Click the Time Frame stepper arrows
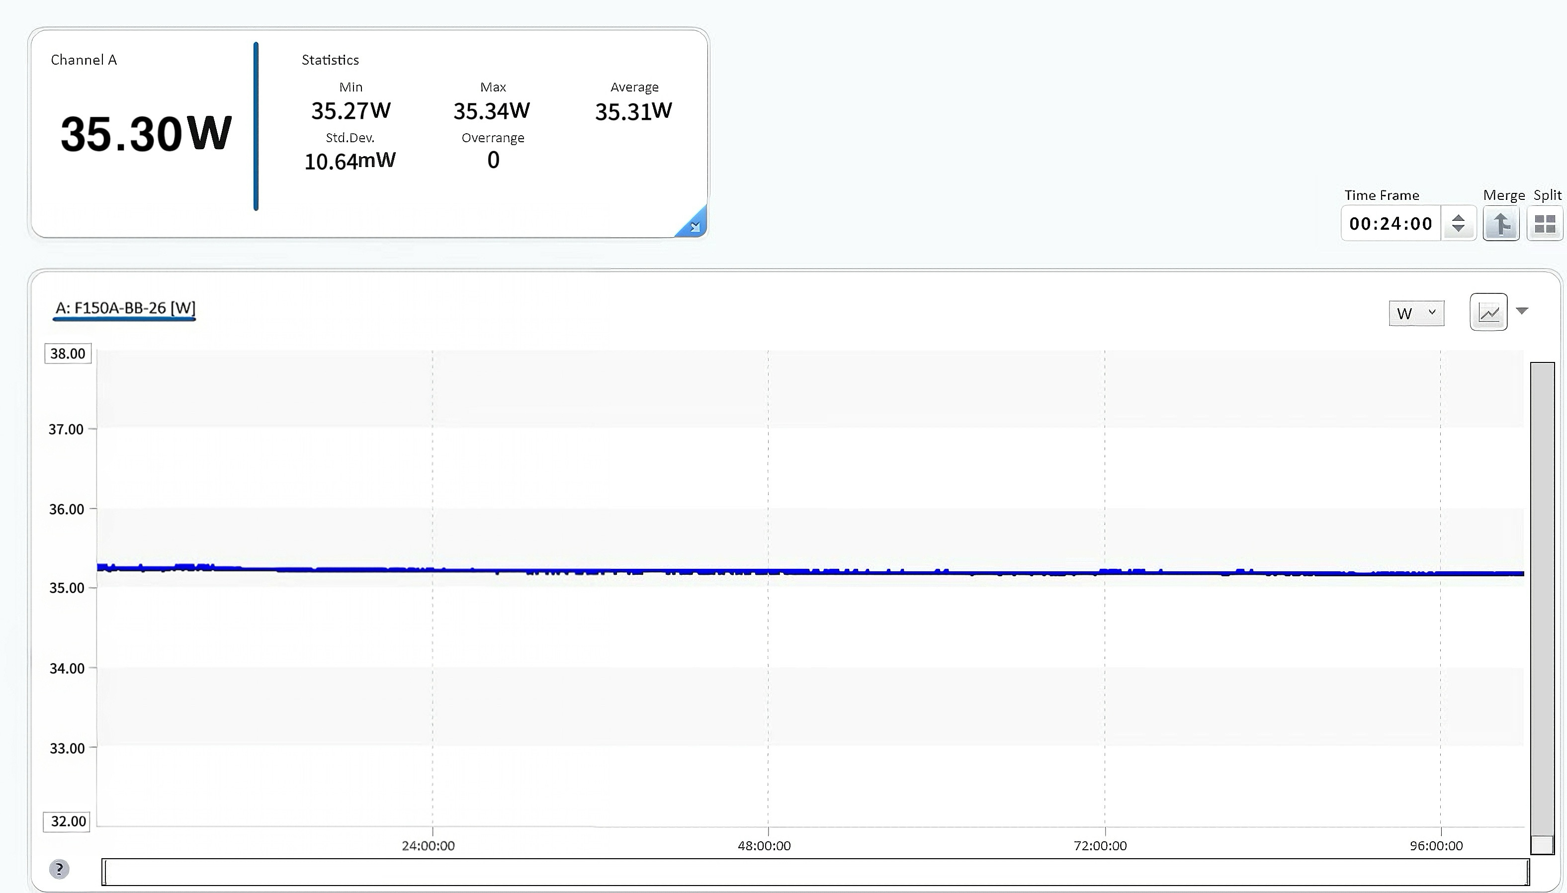1567x893 pixels. pos(1459,224)
